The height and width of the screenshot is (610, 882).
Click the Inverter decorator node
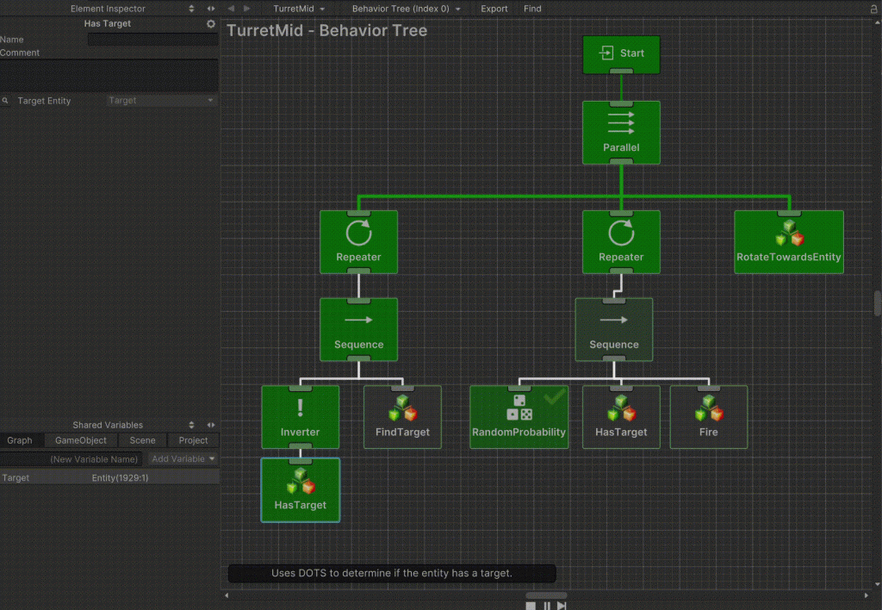tap(300, 417)
